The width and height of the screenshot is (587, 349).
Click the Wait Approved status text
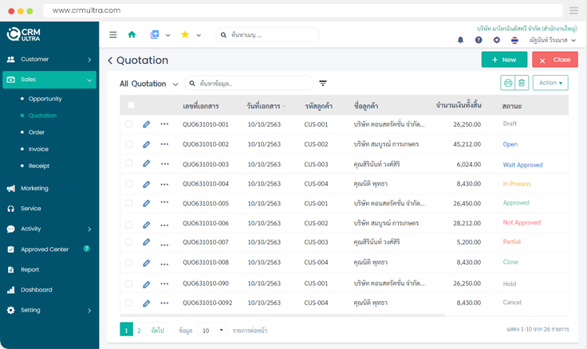point(522,165)
